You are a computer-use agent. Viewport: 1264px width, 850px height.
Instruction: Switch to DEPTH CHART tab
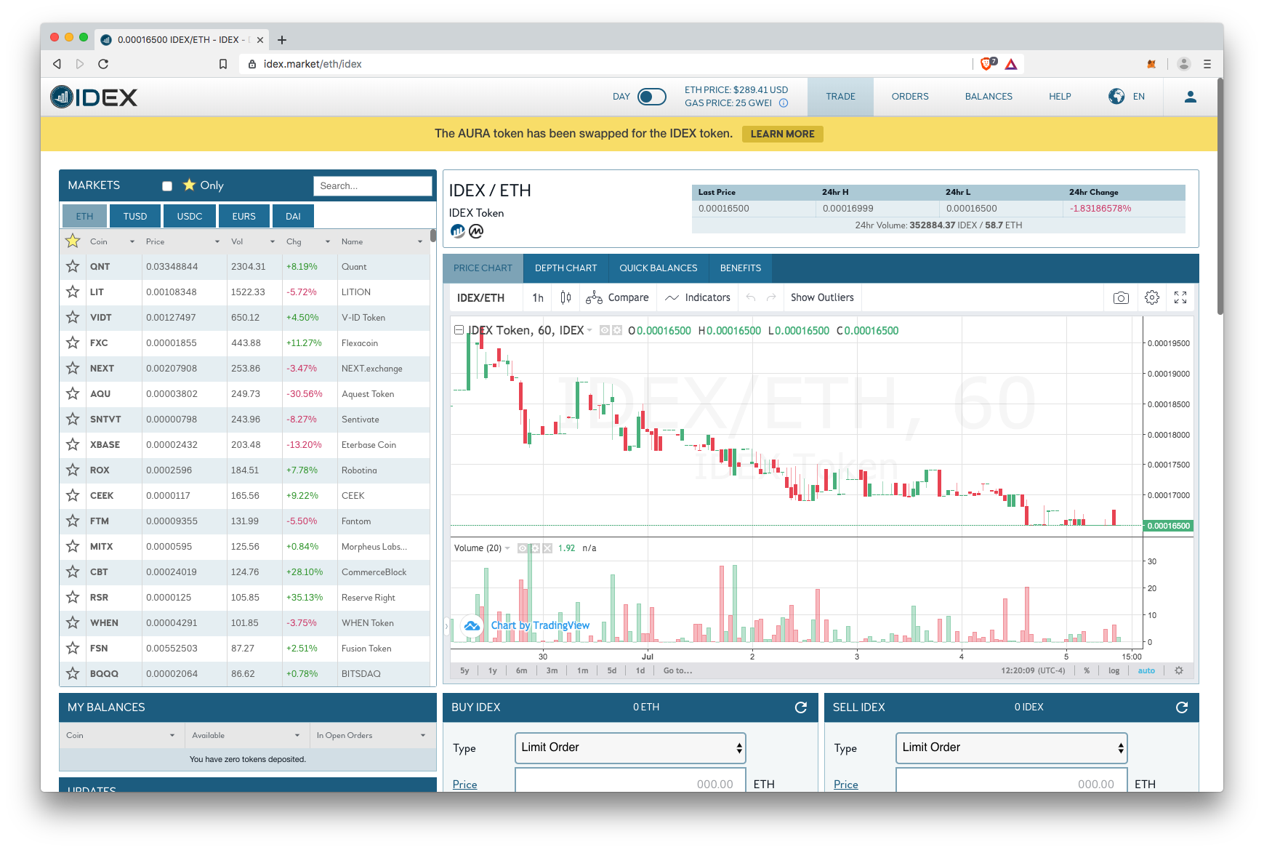pyautogui.click(x=565, y=268)
